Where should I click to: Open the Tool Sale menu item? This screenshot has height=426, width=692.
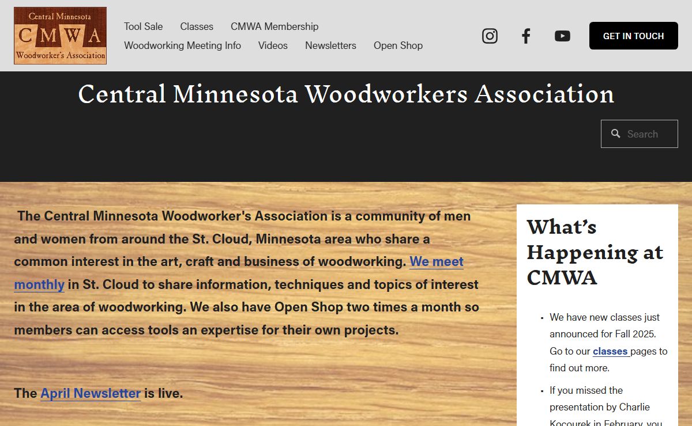(143, 26)
